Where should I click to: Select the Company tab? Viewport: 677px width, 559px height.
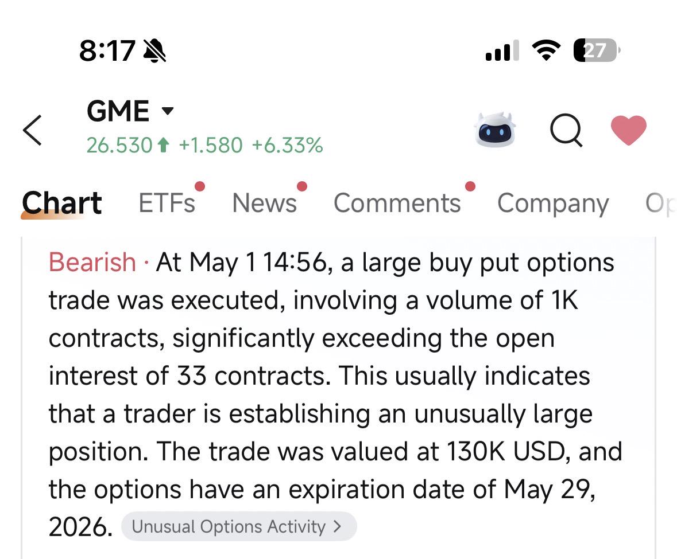[553, 204]
